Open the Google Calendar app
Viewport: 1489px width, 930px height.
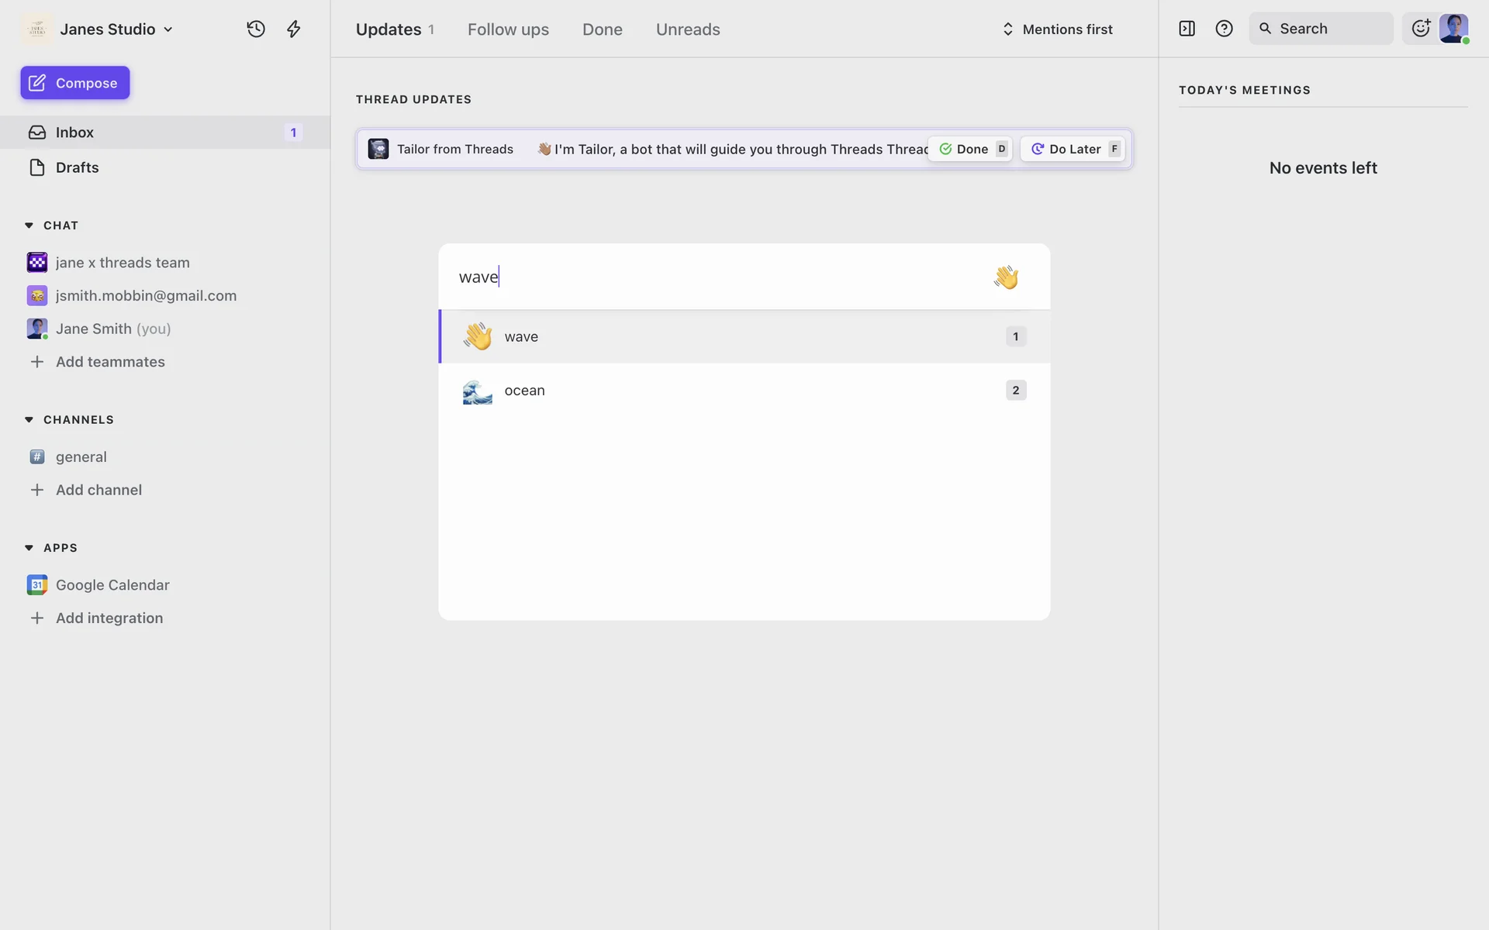pyautogui.click(x=112, y=585)
